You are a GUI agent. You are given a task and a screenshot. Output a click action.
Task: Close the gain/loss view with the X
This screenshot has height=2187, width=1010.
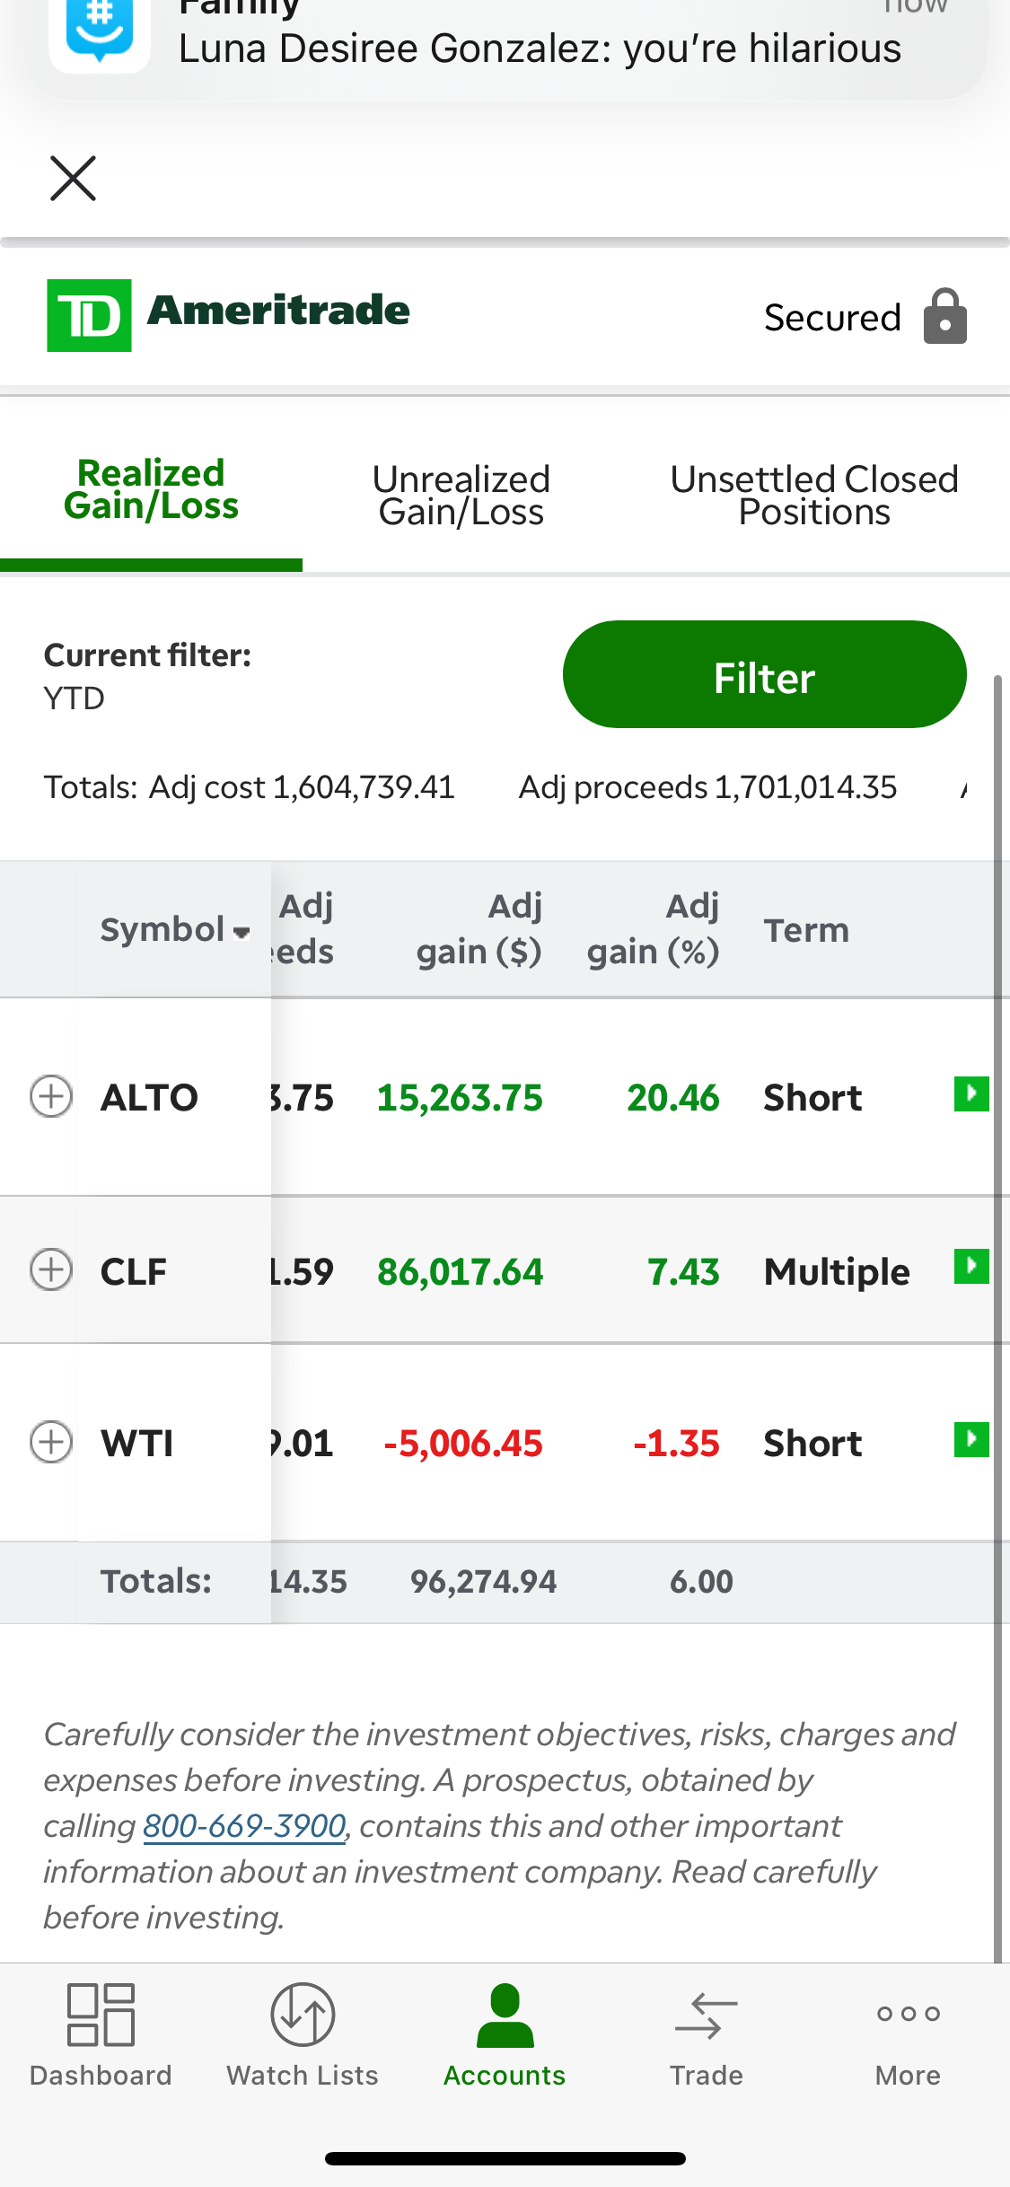[x=73, y=178]
